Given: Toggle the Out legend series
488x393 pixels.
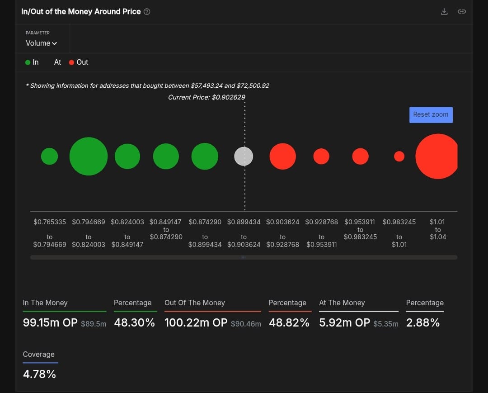Looking at the screenshot, I should tap(79, 62).
